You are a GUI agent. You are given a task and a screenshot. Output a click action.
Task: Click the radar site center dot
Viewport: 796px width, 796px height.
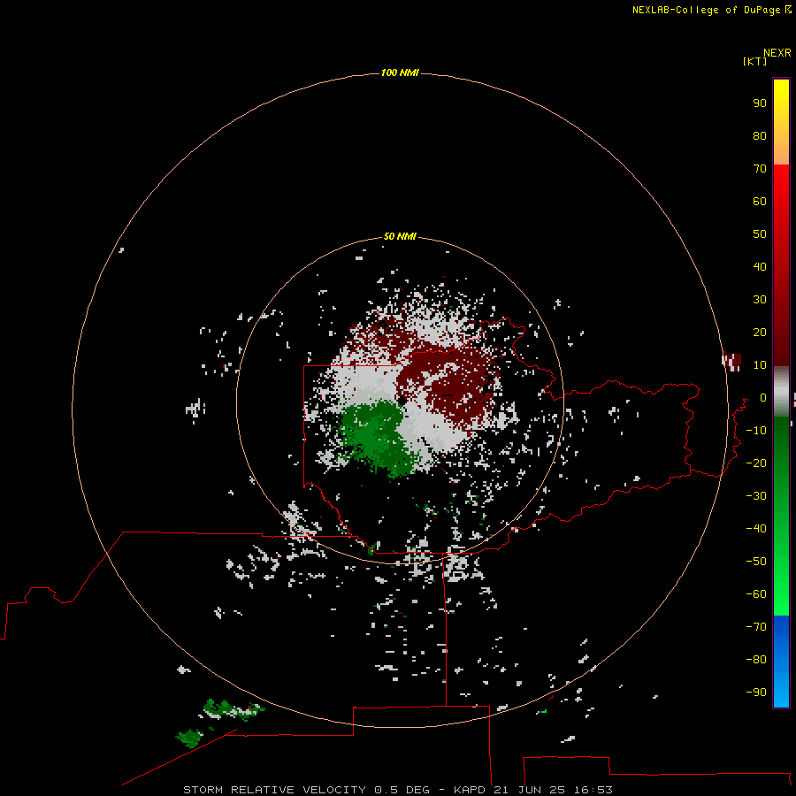click(x=401, y=401)
